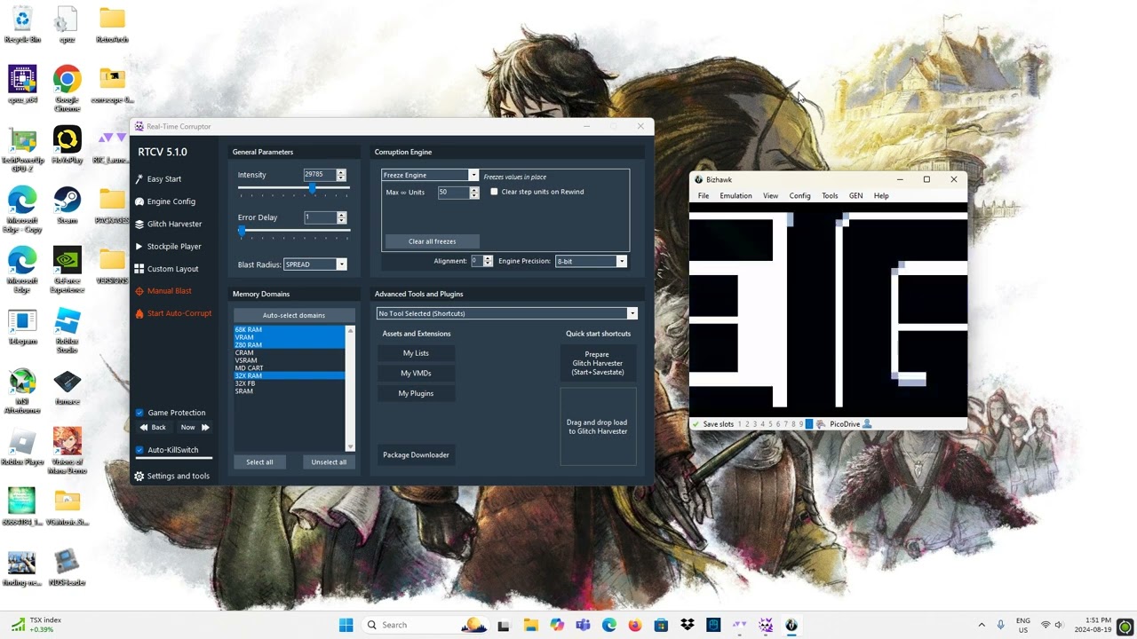The image size is (1137, 639).
Task: Click the Error Delay spinner arrows
Action: click(x=341, y=217)
